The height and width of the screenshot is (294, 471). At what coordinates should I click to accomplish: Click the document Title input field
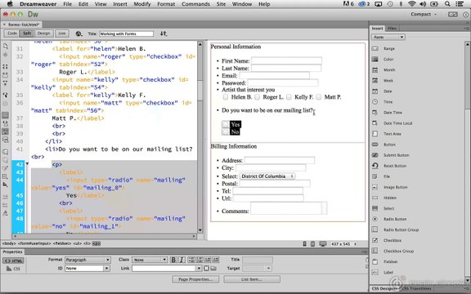(126, 33)
